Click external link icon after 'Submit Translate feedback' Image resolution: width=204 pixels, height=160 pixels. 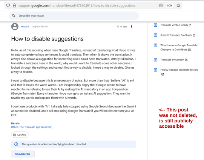pyautogui.click(x=194, y=35)
